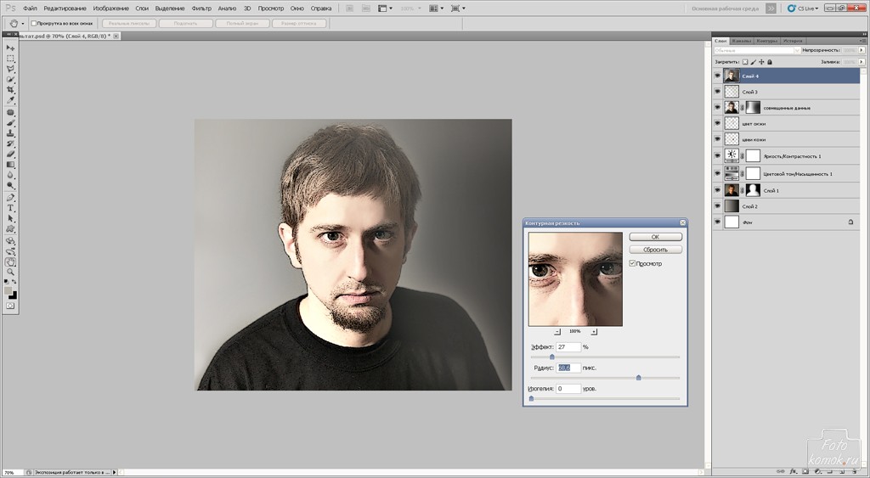The image size is (870, 478).
Task: Select the Crop tool
Action: 11,90
